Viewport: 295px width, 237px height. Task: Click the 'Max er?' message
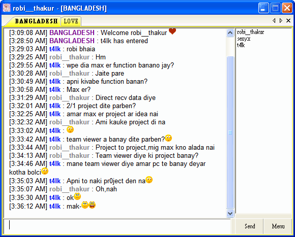pyautogui.click(x=79, y=89)
